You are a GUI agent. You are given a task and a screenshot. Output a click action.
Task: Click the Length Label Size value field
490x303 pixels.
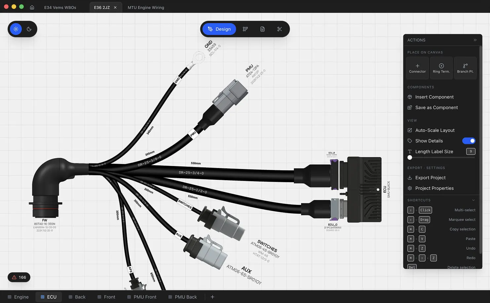pyautogui.click(x=471, y=151)
